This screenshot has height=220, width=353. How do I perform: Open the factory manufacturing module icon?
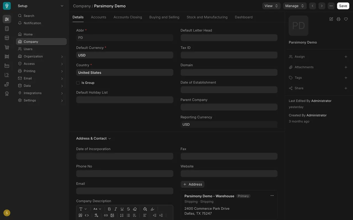(7, 66)
